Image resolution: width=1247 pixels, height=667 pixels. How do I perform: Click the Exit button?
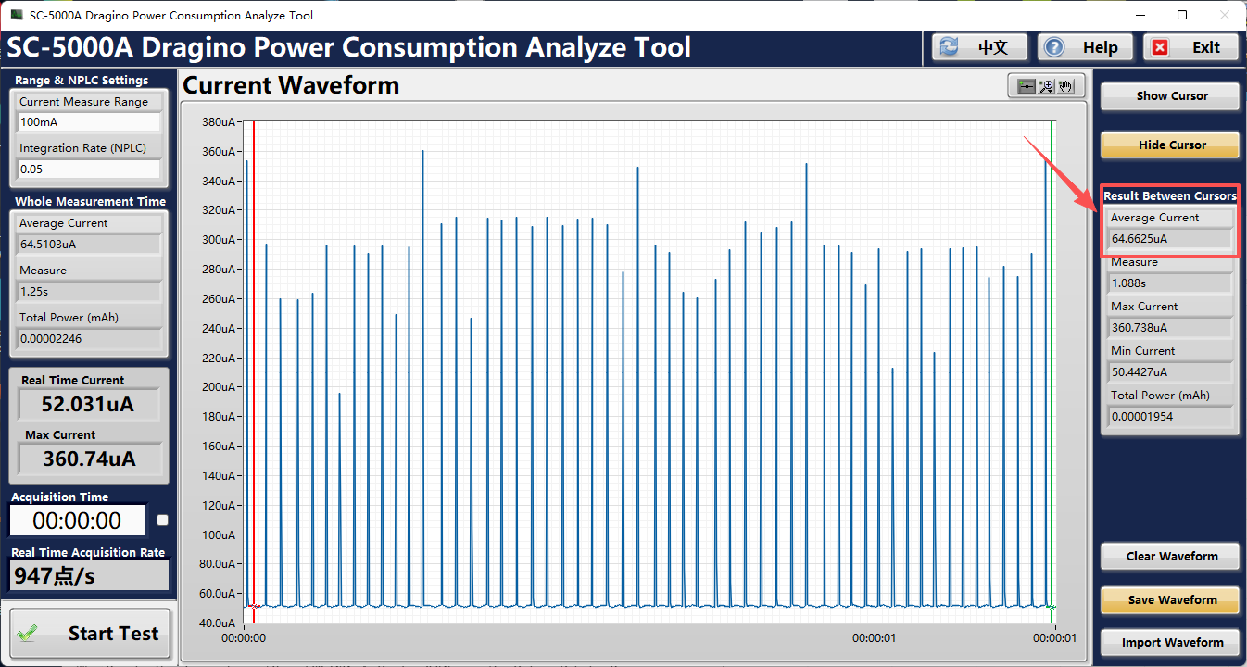pos(1191,47)
